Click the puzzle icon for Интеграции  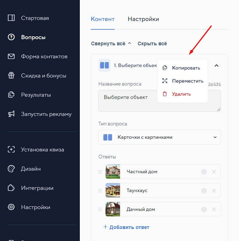click(11, 188)
